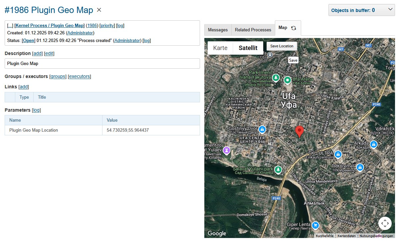Switch to the Related Processes tab

click(x=253, y=30)
